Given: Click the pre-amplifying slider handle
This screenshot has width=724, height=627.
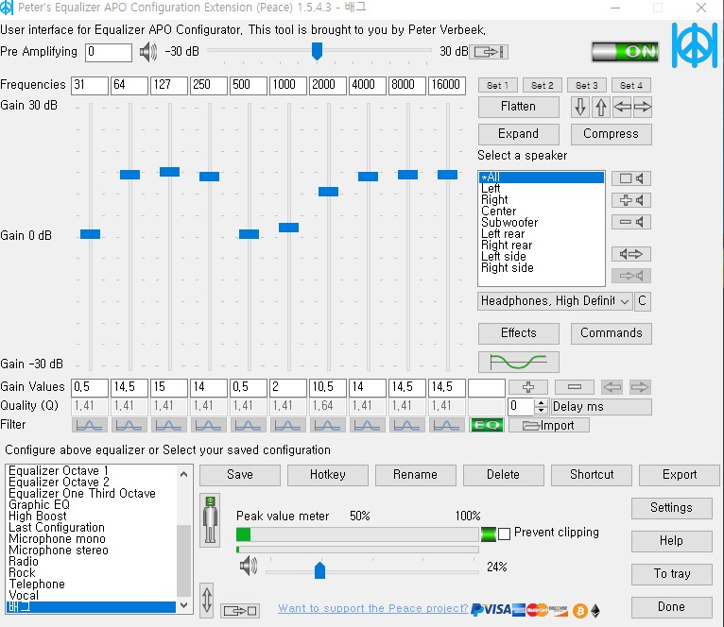Looking at the screenshot, I should coord(317,51).
